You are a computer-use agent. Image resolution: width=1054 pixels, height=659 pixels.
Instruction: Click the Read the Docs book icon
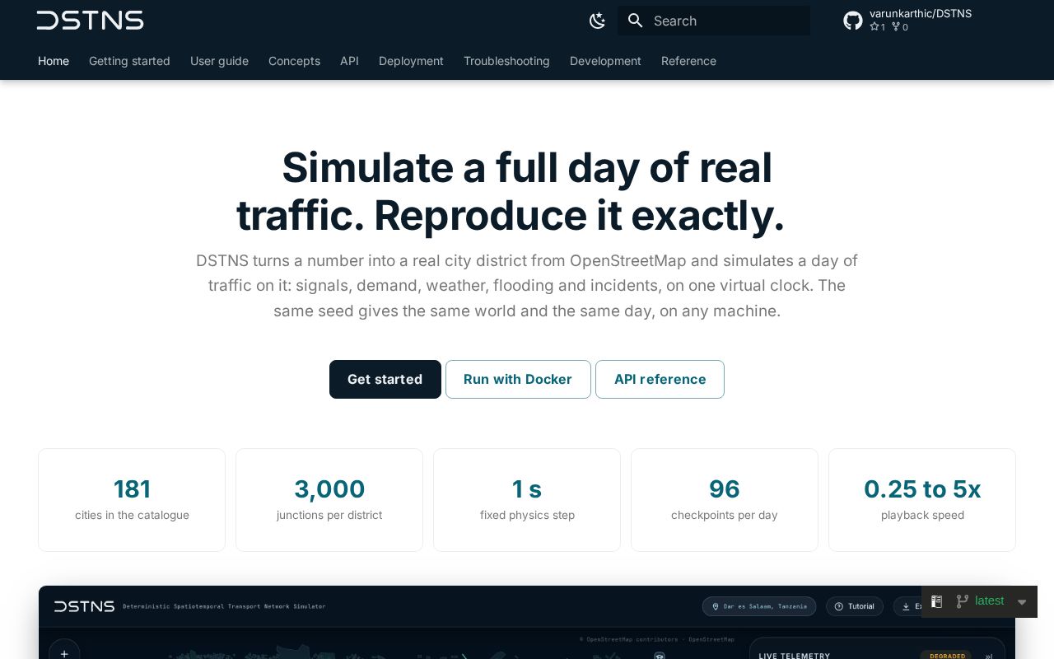pos(936,601)
